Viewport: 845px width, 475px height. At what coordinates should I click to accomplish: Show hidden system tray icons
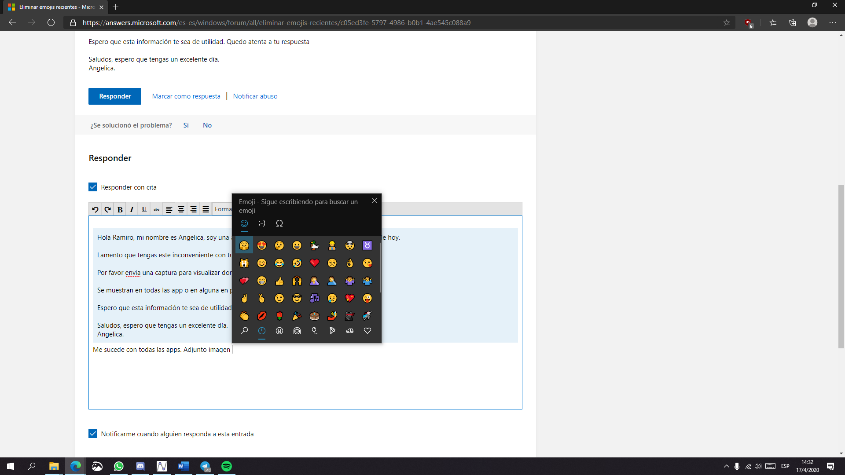pos(726,466)
